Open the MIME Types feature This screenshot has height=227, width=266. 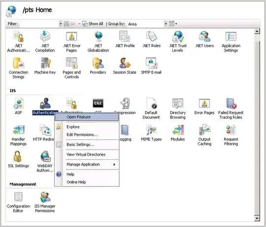point(151,133)
